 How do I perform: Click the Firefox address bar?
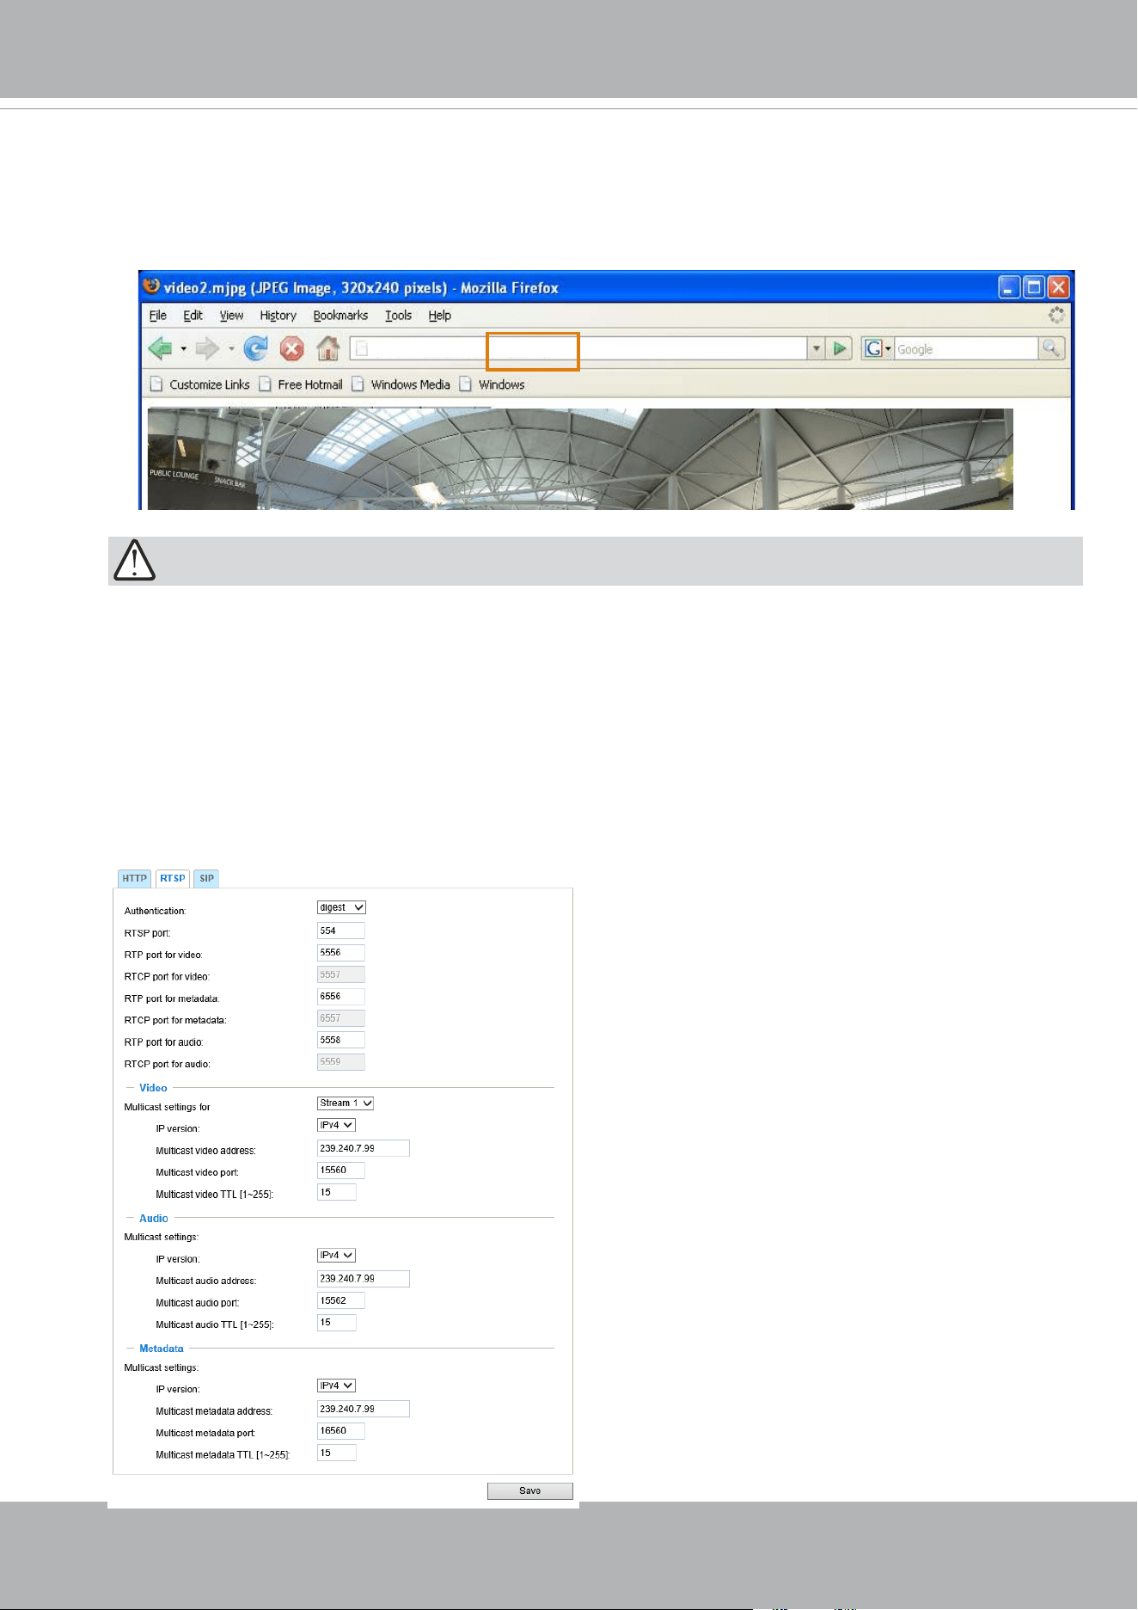[578, 348]
